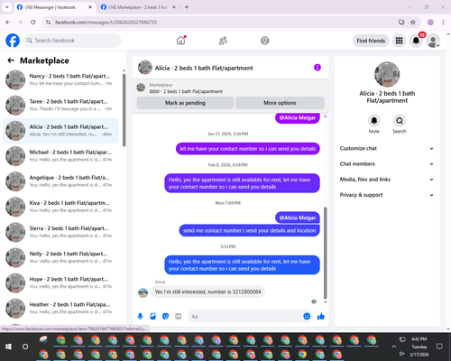Screen dimensions: 451x361
Task: Click Find friends button
Action: click(371, 41)
